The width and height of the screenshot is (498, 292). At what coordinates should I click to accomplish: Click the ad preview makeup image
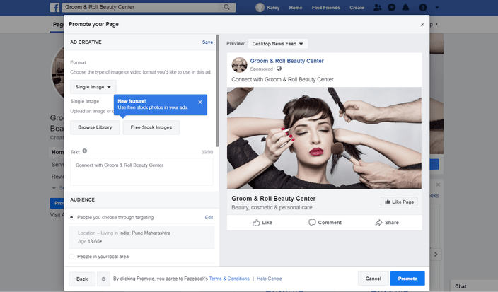tap(324, 138)
